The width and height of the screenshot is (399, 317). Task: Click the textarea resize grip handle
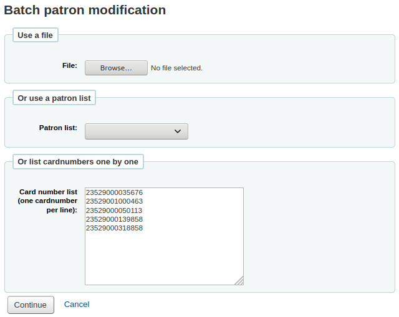tap(239, 281)
